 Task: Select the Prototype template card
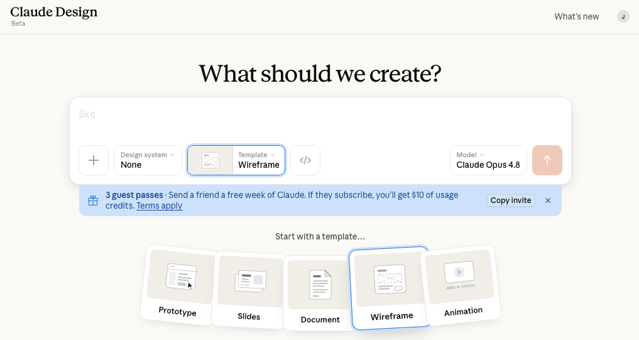tap(178, 285)
